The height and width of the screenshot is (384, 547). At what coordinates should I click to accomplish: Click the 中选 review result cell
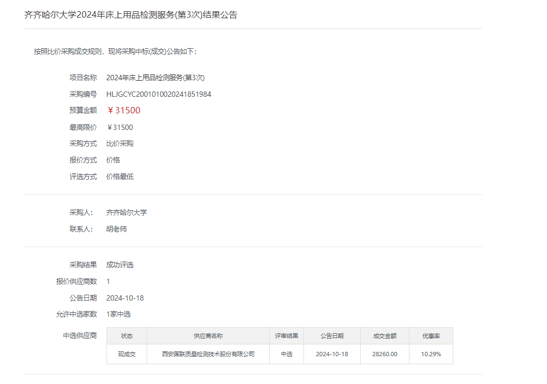(x=286, y=354)
